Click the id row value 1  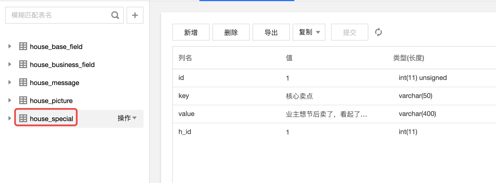coord(288,78)
